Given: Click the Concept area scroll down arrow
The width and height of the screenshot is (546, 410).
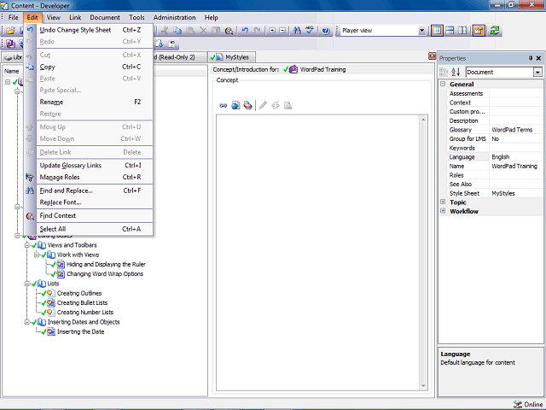Looking at the screenshot, I should coord(423,385).
